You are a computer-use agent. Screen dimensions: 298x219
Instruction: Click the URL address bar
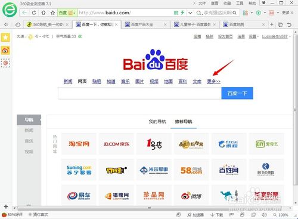click(125, 13)
